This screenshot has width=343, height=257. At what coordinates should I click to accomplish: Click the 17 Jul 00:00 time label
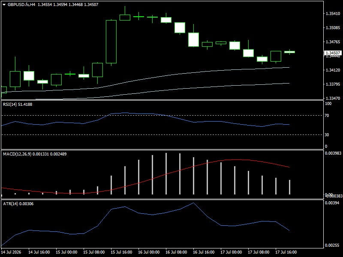[231, 252]
